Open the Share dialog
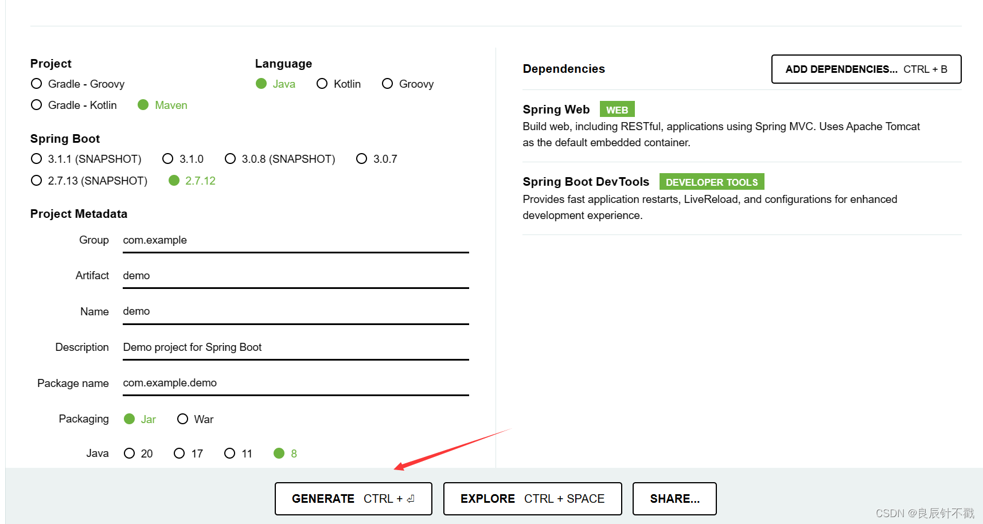Image resolution: width=983 pixels, height=524 pixels. click(x=674, y=499)
